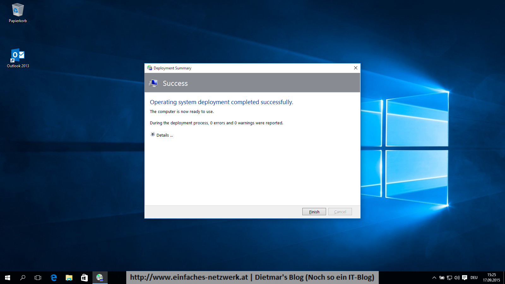Open the Papierkorb recycle bin icon
Screen dimensions: 505x284
(18, 13)
